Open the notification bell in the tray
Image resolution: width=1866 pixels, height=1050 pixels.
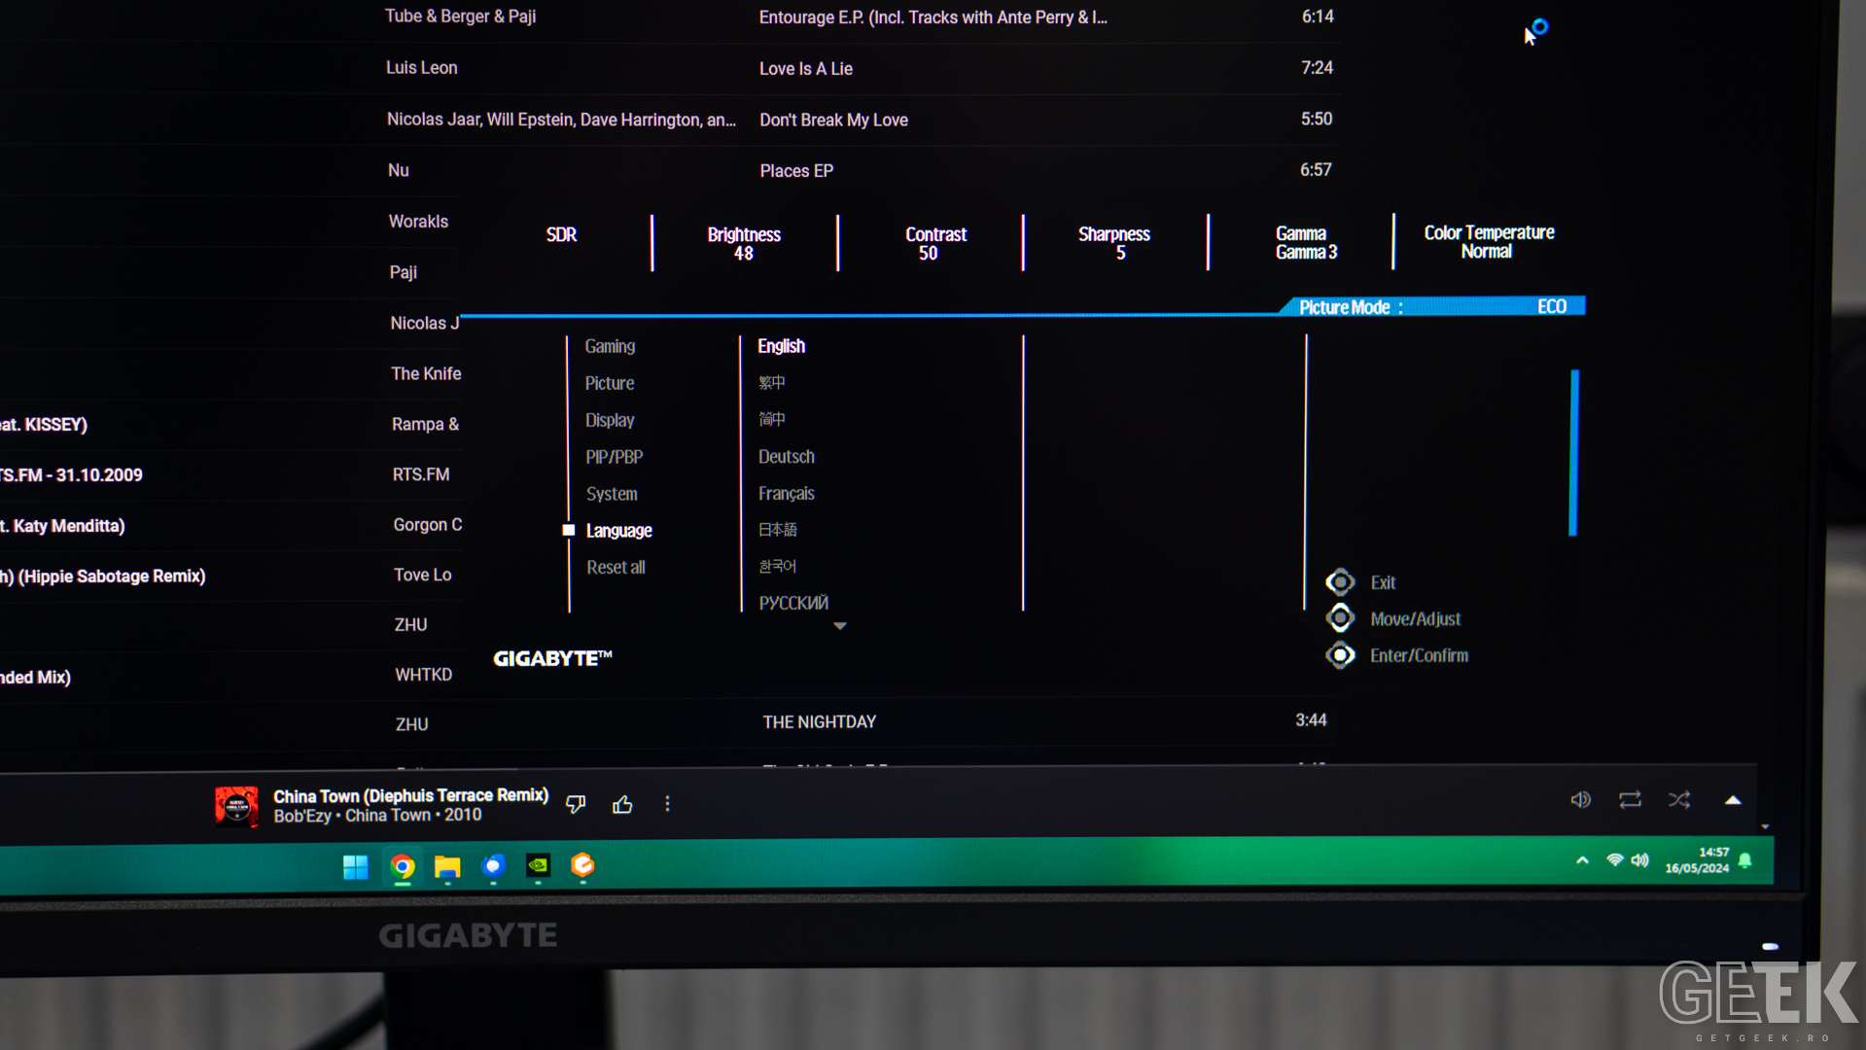(x=1745, y=860)
